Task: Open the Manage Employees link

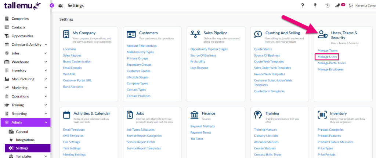Action: coord(331,69)
